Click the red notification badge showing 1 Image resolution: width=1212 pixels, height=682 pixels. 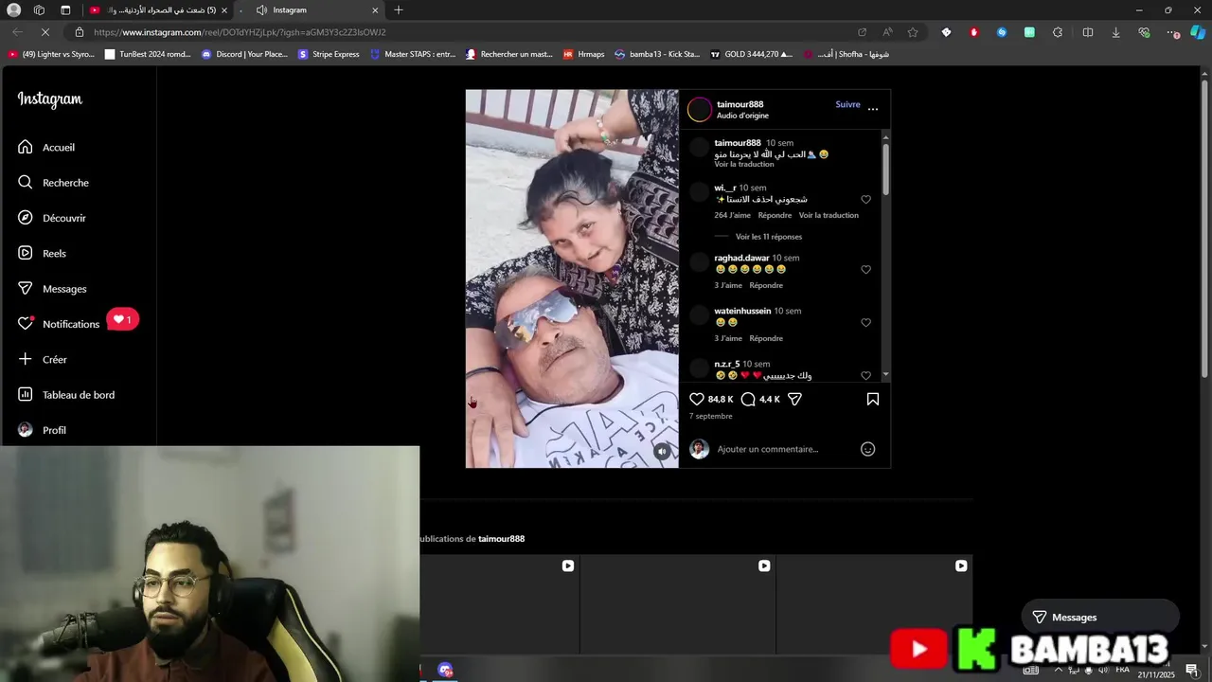pyautogui.click(x=123, y=319)
